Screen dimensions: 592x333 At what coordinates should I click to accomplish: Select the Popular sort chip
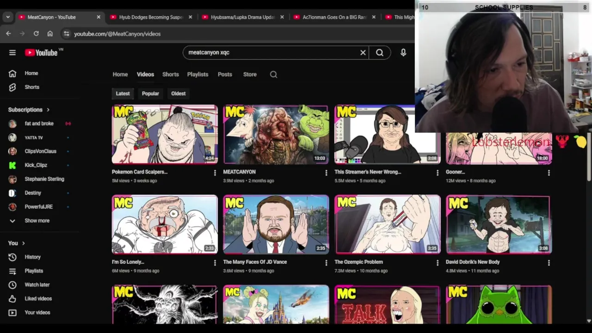(x=150, y=93)
